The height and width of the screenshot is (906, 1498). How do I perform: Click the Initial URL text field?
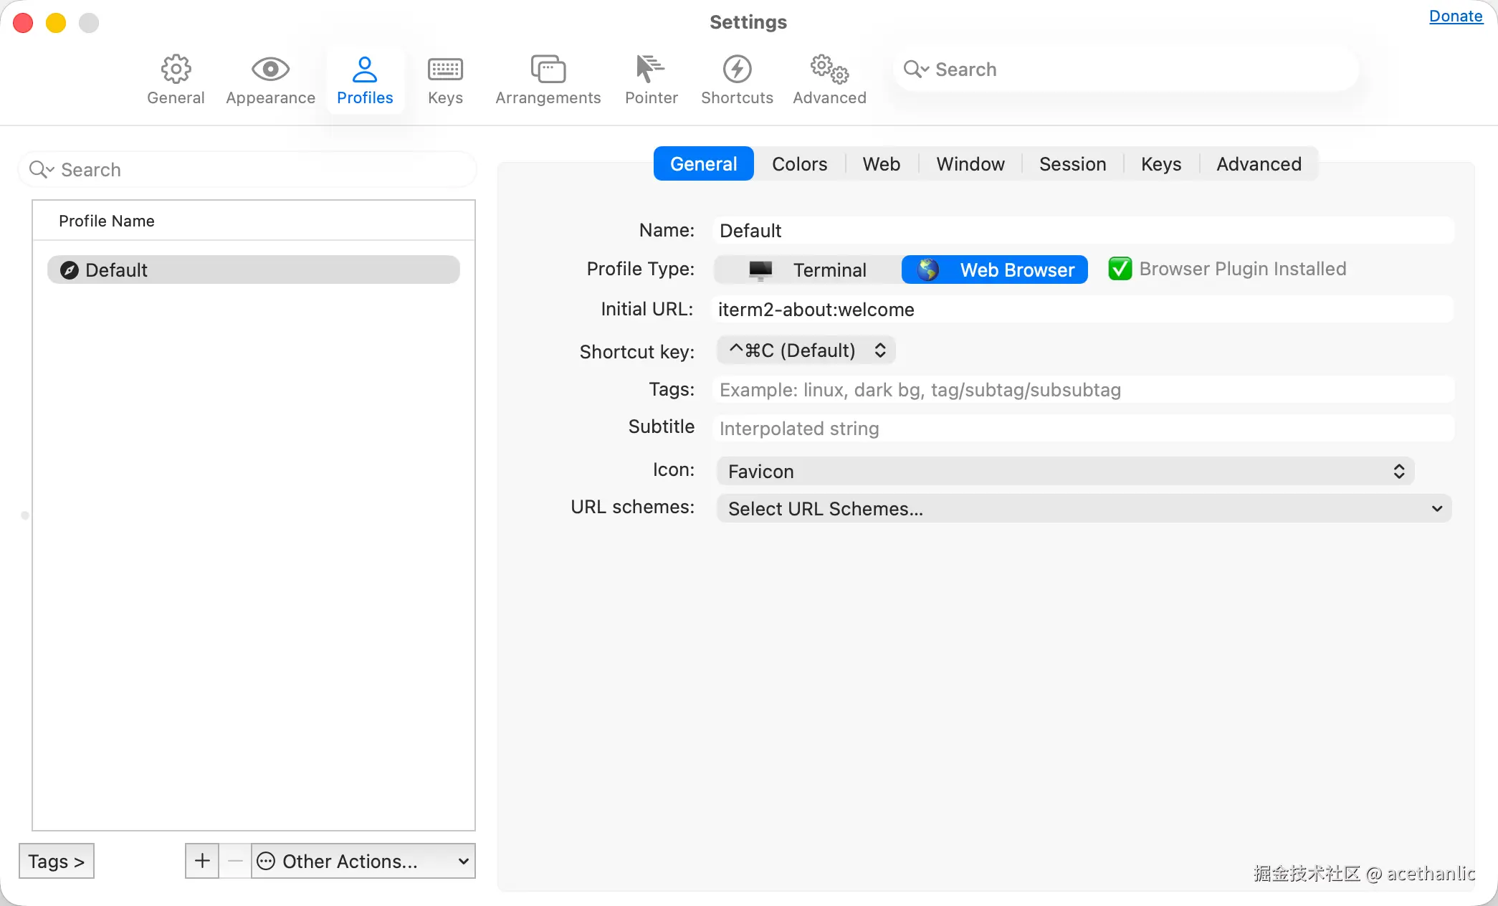point(1082,310)
